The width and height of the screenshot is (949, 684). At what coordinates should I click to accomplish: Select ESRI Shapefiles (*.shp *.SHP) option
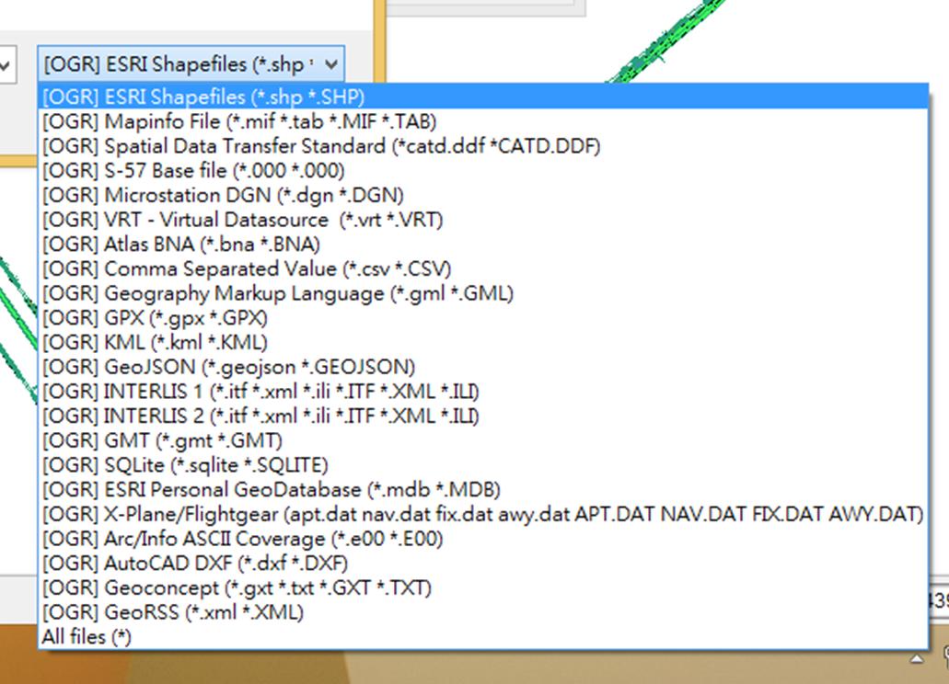pyautogui.click(x=483, y=97)
